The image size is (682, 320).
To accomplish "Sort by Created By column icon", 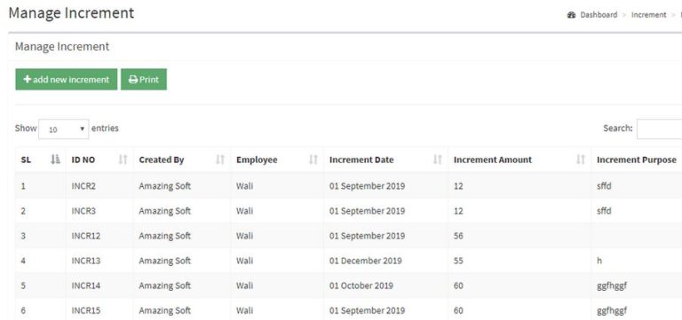I will (220, 160).
